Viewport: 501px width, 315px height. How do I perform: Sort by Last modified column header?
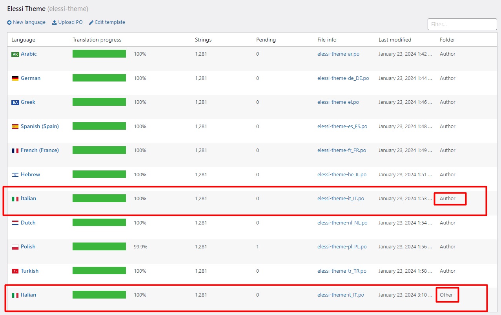pos(395,40)
